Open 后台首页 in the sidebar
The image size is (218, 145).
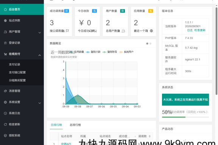22,9
